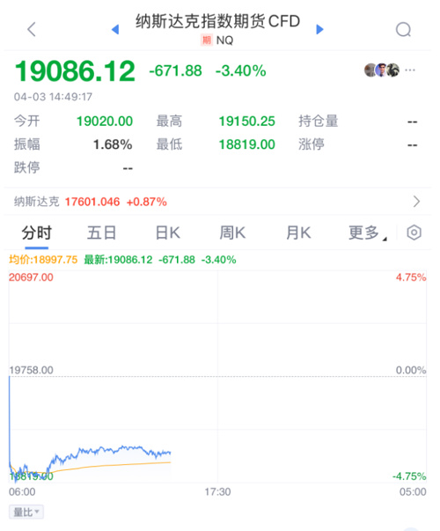
Task: Switch to the 日K tab
Action: coord(167,233)
